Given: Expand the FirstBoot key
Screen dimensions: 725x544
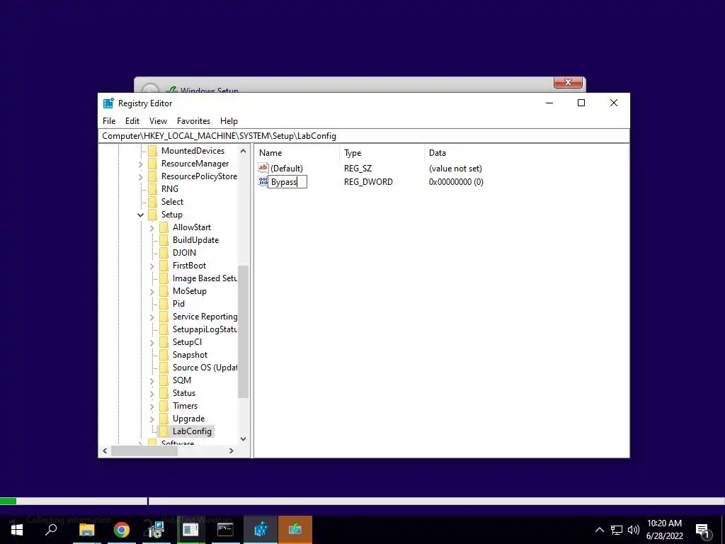Looking at the screenshot, I should (152, 266).
